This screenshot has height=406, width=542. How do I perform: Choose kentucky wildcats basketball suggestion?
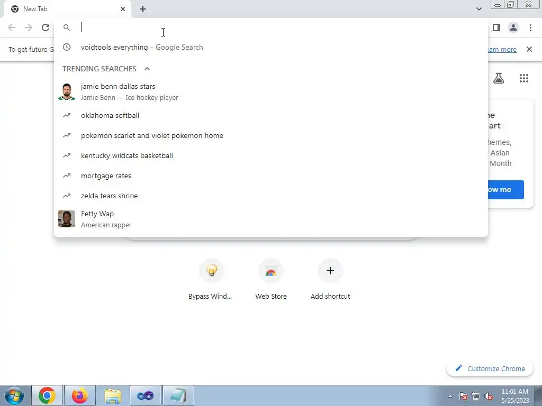[x=271, y=155]
